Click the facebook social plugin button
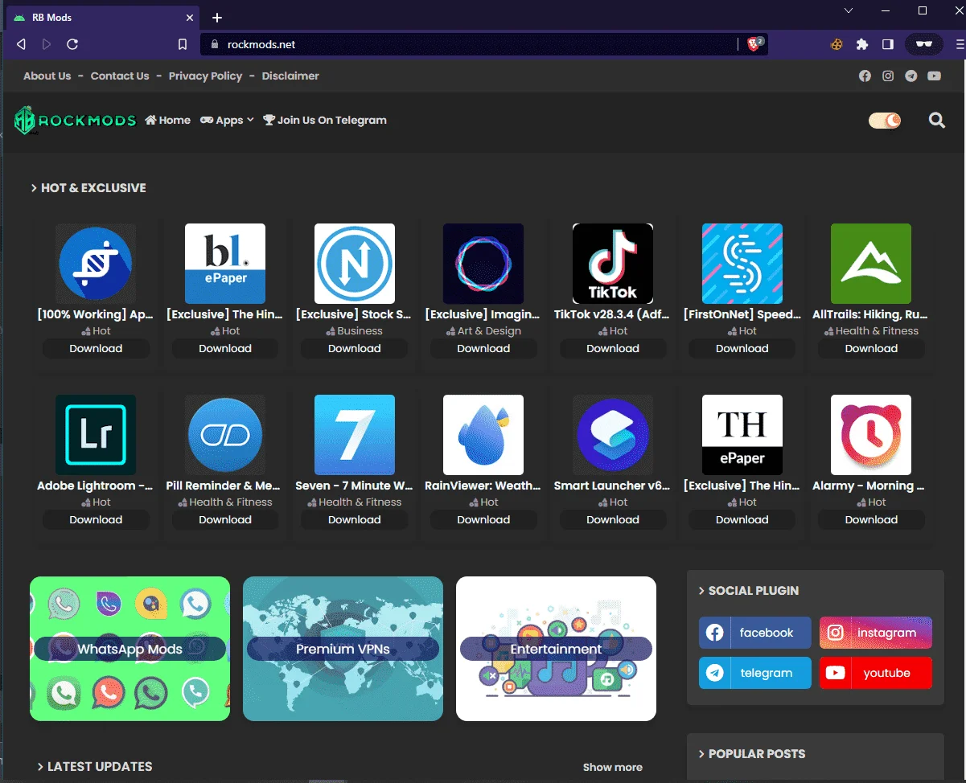Screen dimensions: 966x783 [755, 633]
